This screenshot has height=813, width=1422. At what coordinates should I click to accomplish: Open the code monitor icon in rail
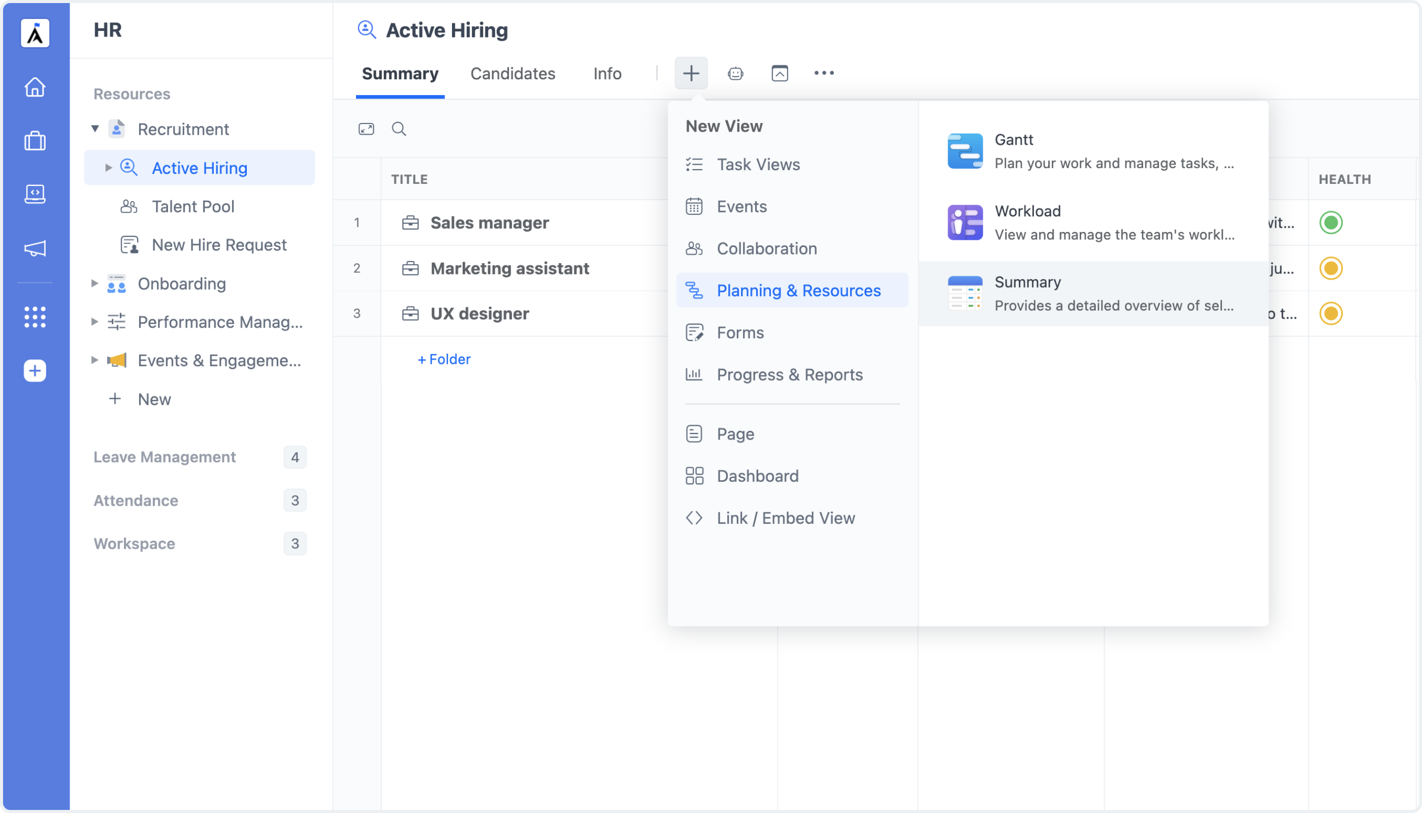[x=35, y=194]
